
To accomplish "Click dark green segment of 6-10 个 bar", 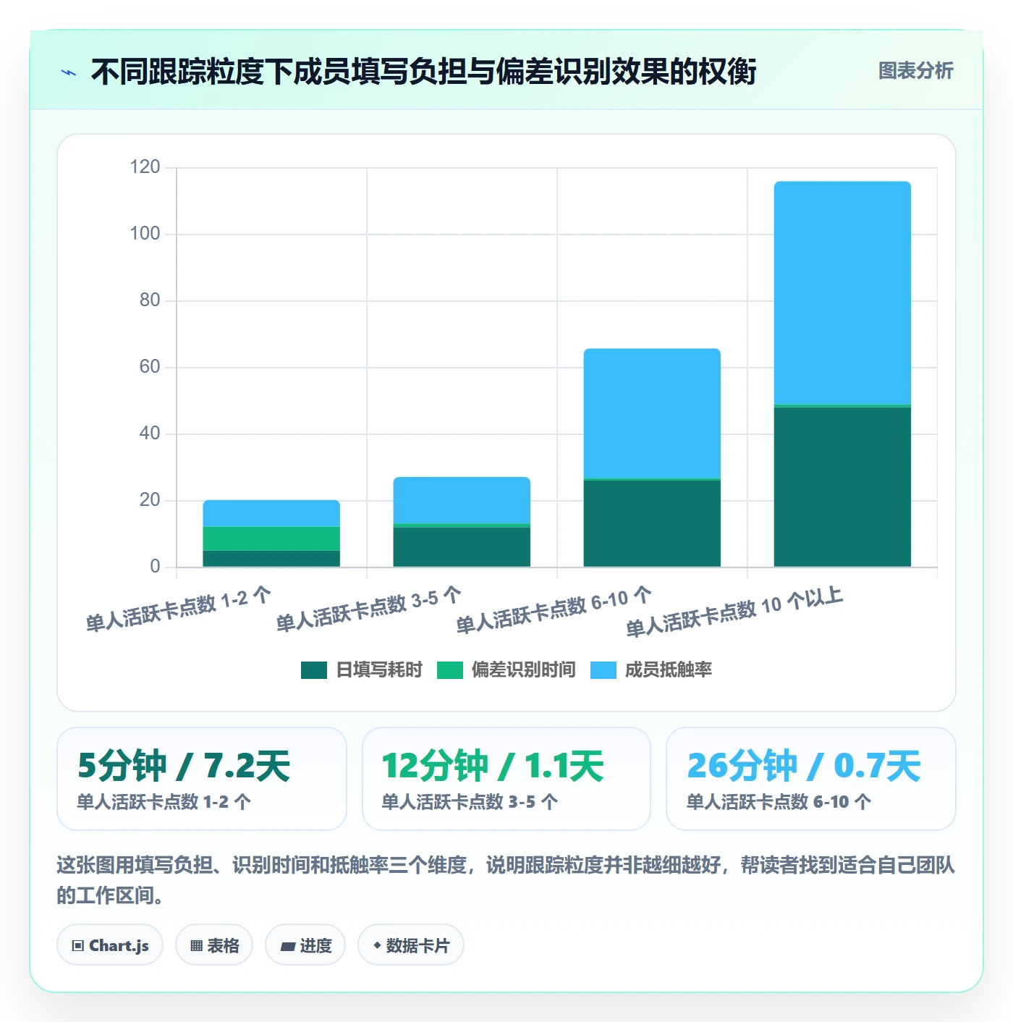I will pyautogui.click(x=652, y=523).
